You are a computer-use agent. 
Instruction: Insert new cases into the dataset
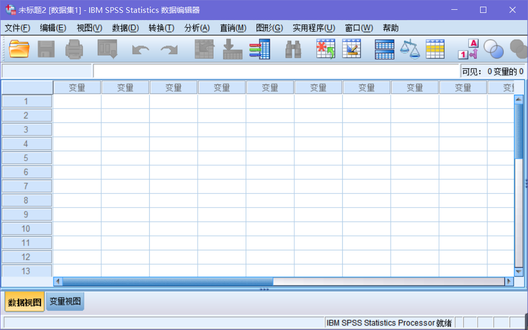click(325, 49)
